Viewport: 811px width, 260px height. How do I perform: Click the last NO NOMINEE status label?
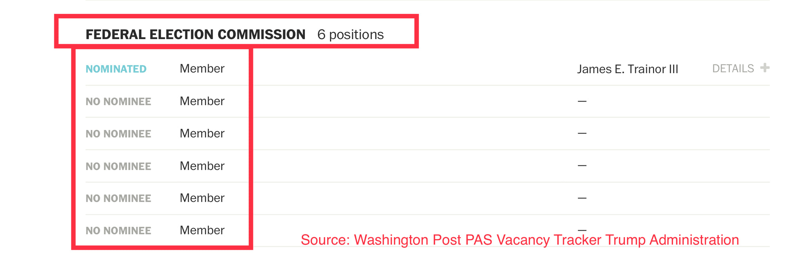[118, 231]
